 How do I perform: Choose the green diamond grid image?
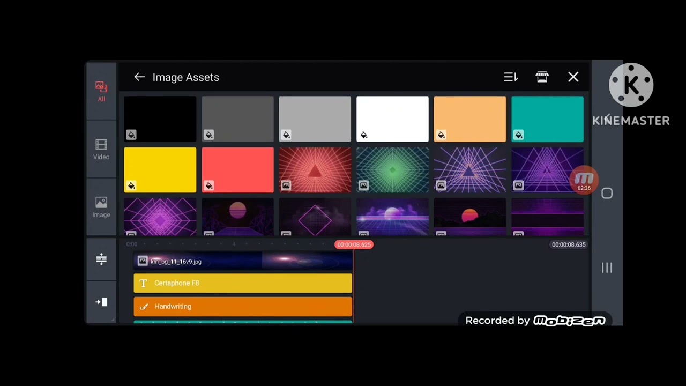coord(392,170)
